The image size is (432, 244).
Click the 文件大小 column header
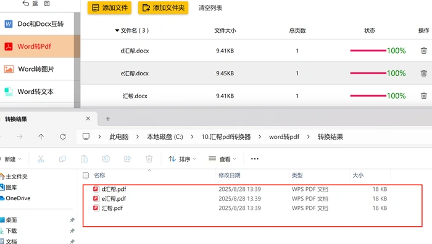[x=225, y=30]
